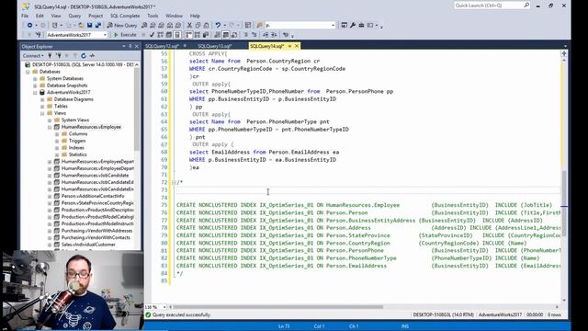Click the Paste clipboard icon
This screenshot has height=331, width=588.
[x=206, y=25]
